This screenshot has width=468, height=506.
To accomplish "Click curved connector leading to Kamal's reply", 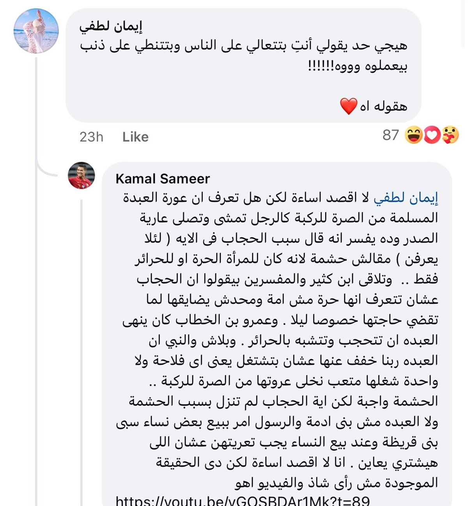I will point(46,169).
